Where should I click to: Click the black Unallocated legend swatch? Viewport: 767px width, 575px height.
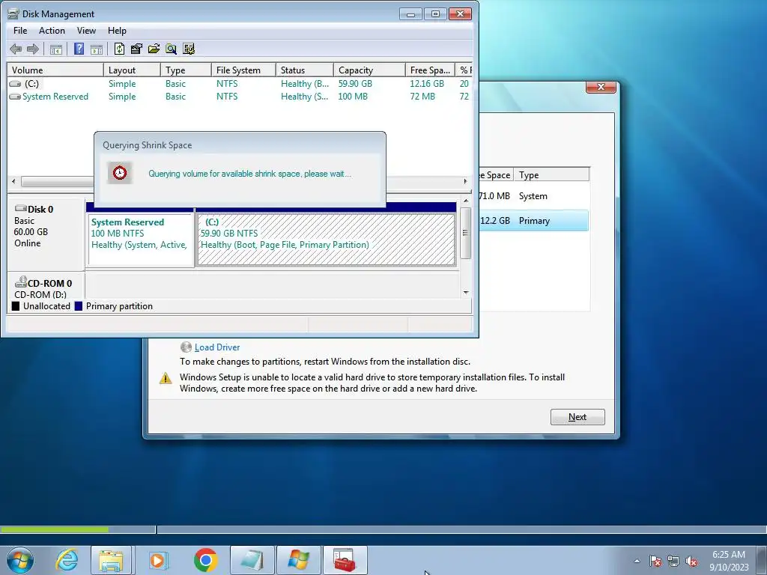tap(16, 306)
